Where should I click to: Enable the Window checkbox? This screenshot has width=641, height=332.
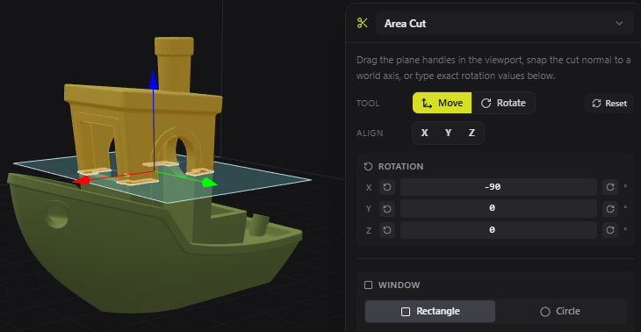(x=368, y=285)
